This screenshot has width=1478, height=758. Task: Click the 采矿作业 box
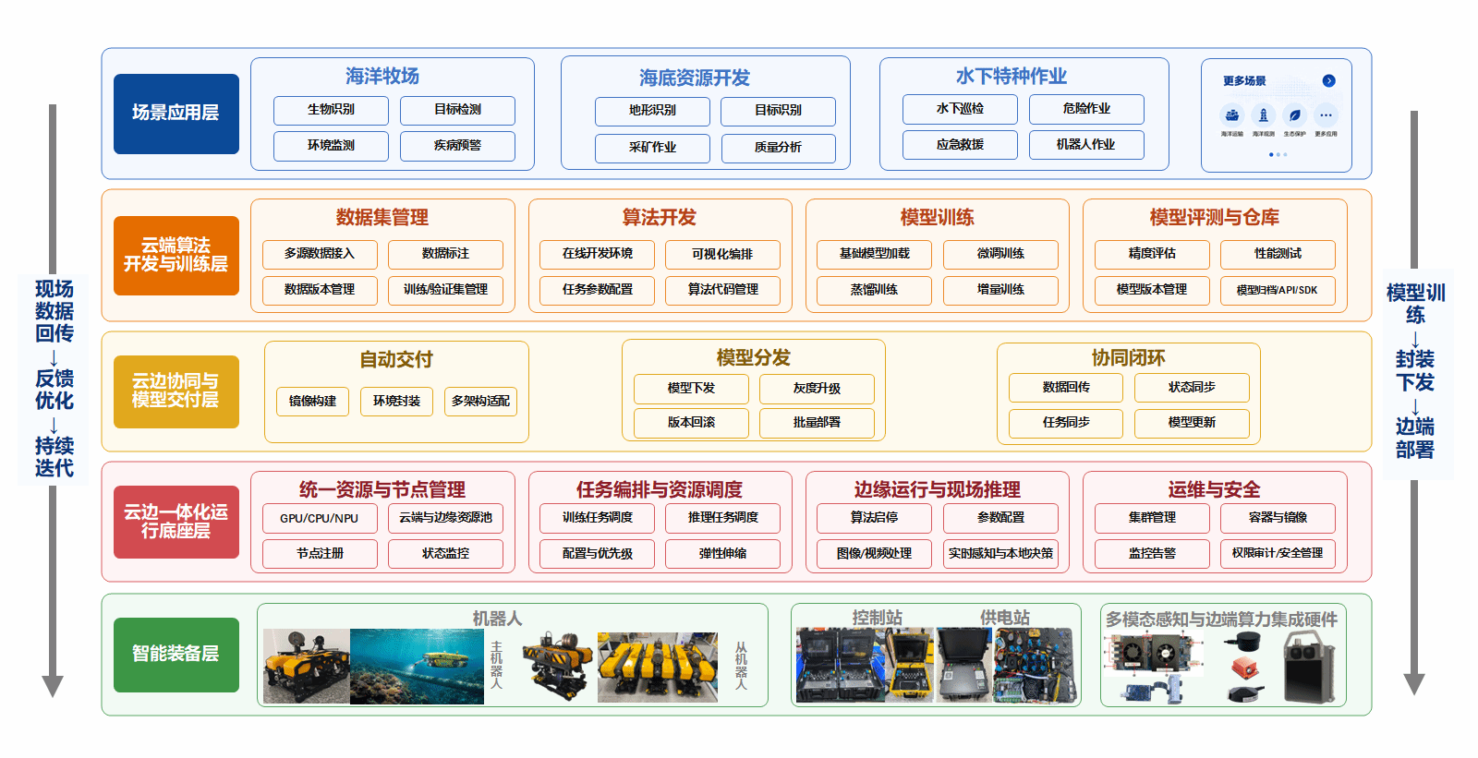652,148
